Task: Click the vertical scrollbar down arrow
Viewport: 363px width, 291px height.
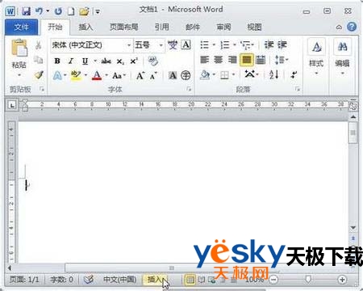Action: pyautogui.click(x=353, y=228)
